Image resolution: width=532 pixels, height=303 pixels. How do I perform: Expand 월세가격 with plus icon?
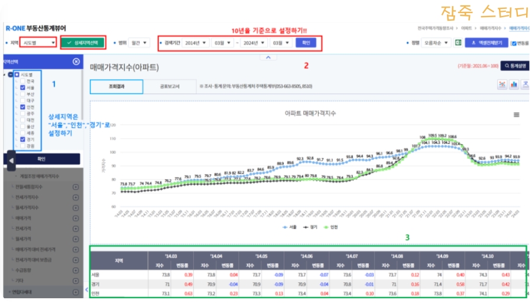point(76,239)
